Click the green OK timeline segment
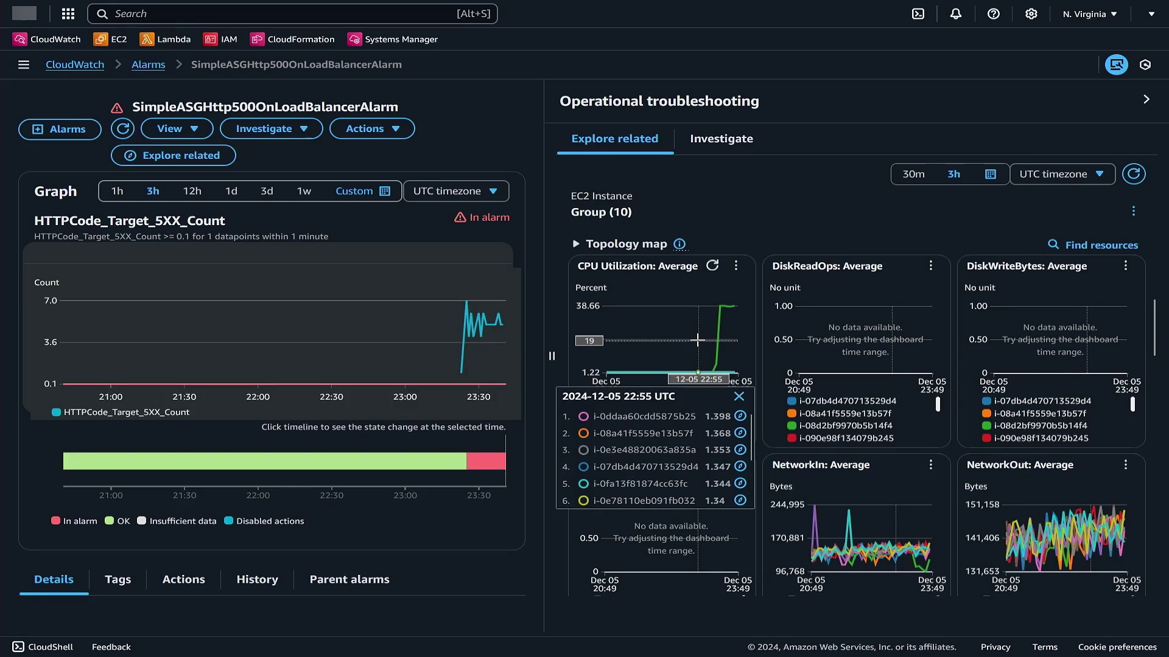This screenshot has width=1169, height=657. pyautogui.click(x=265, y=461)
